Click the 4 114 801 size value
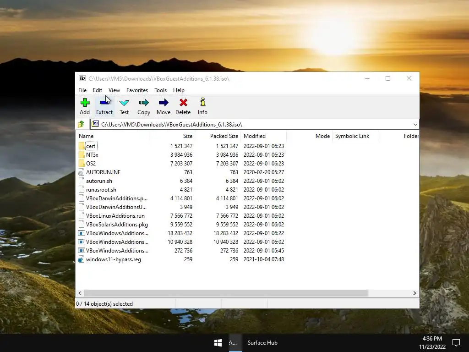This screenshot has width=469, height=352. click(x=181, y=198)
